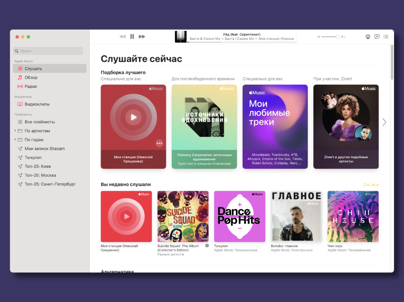The height and width of the screenshot is (302, 404).
Task: Adjust the volume slider knob
Action: pos(338,37)
